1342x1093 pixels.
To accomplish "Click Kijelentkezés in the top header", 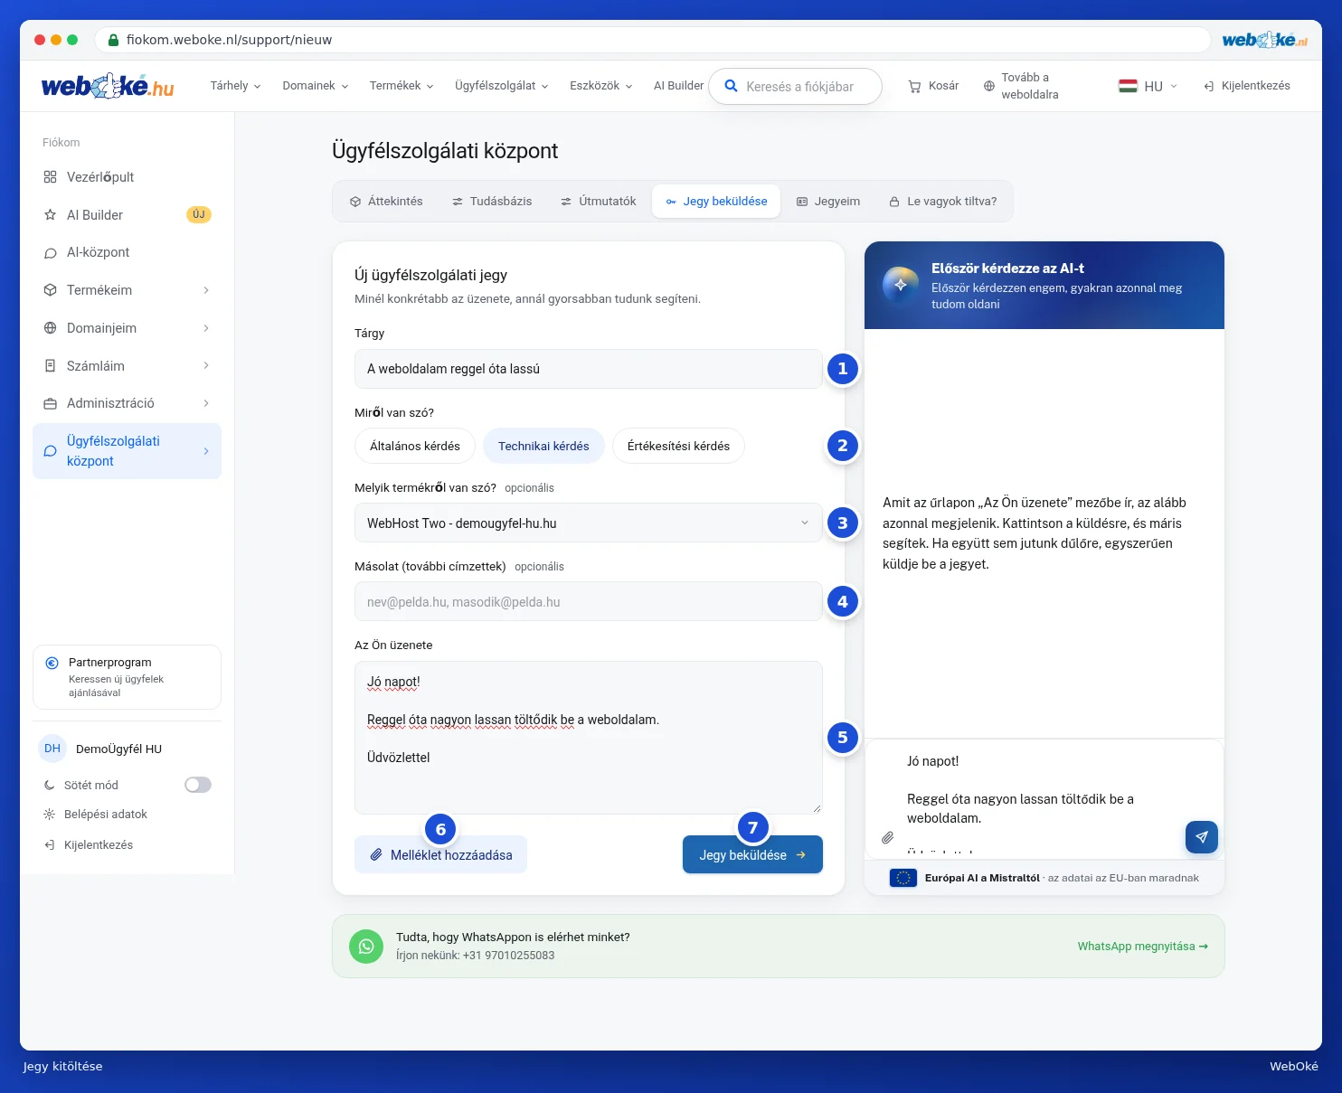I will (1246, 86).
